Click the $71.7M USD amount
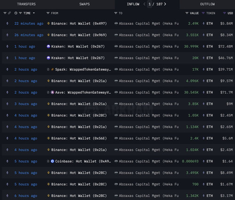 coord(227,92)
